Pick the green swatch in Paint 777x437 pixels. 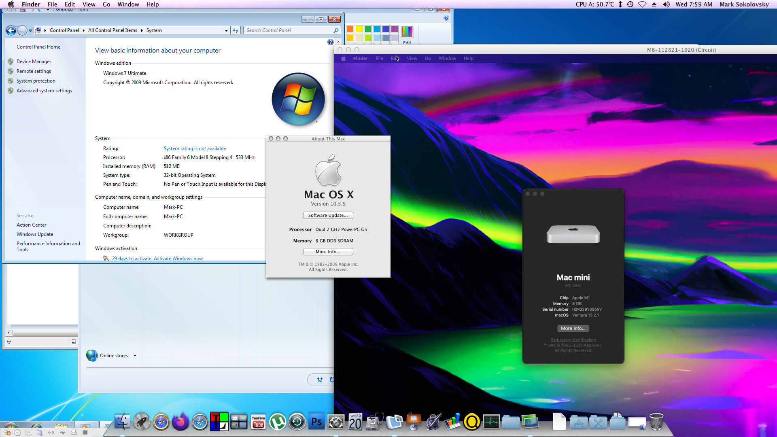click(368, 29)
